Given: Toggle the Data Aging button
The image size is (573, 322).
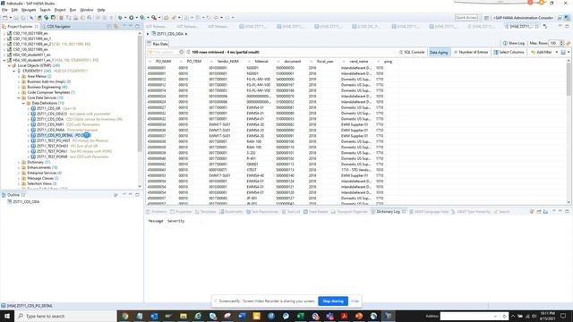Looking at the screenshot, I should point(439,52).
